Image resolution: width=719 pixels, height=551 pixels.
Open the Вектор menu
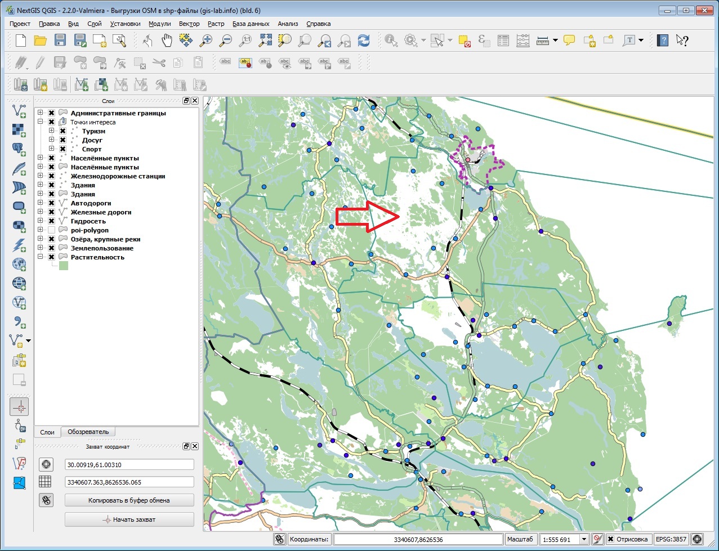[189, 24]
